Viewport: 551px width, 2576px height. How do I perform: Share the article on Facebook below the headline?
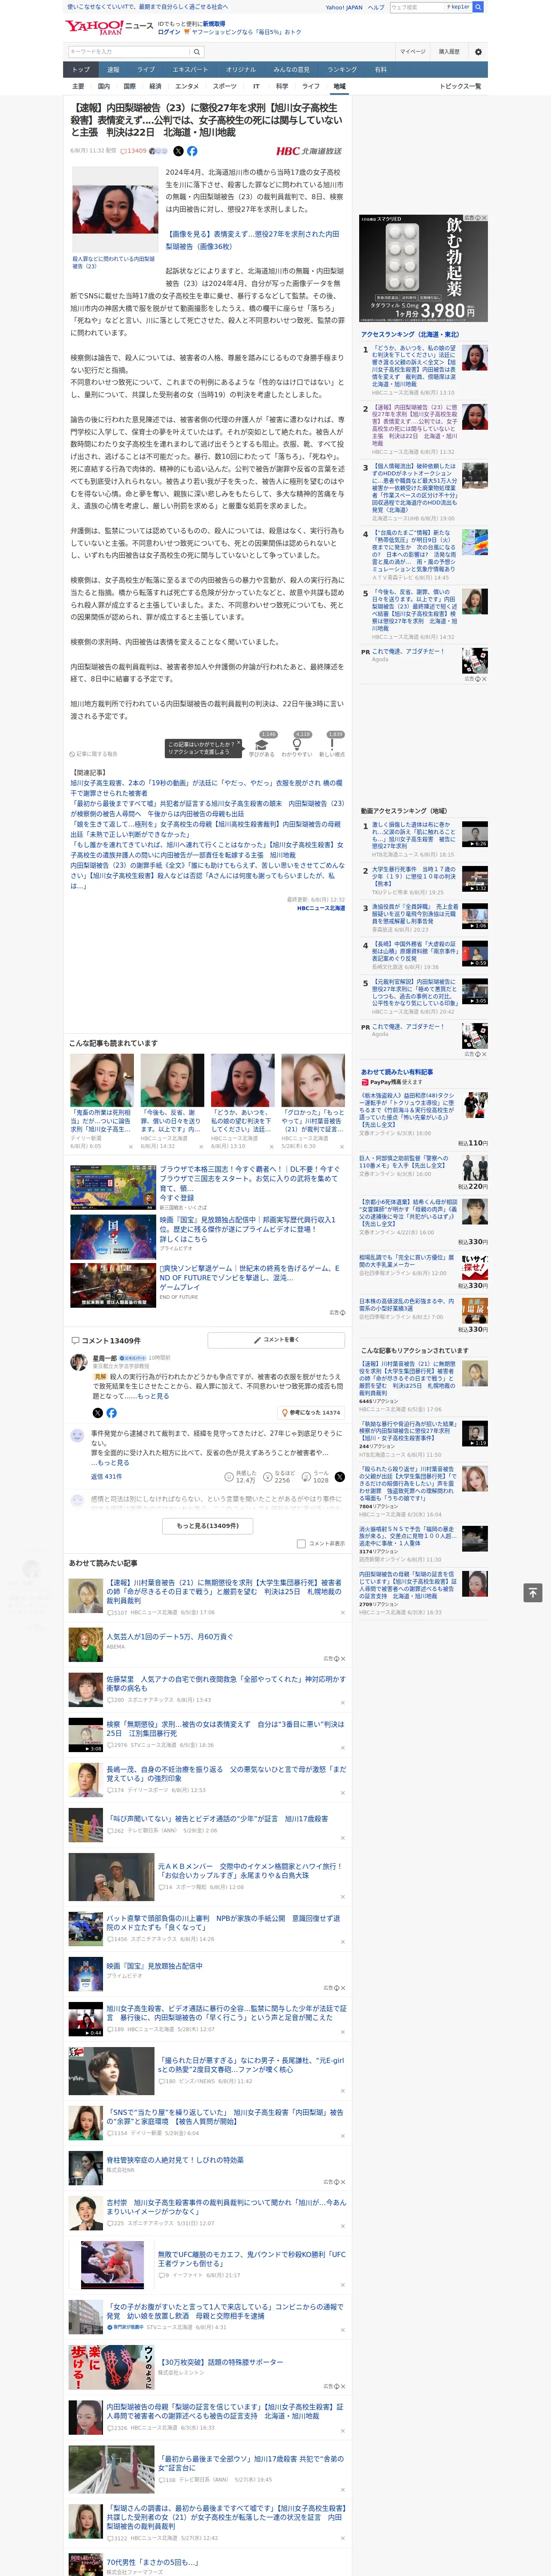(192, 151)
